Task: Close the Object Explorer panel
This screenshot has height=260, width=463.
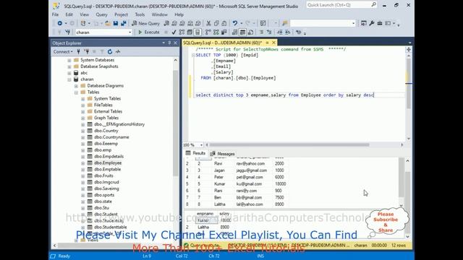Action: point(175,43)
